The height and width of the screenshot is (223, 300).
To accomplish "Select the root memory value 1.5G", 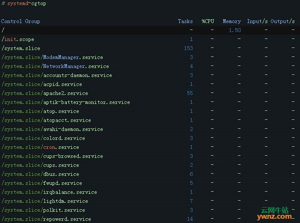I will coord(235,30).
